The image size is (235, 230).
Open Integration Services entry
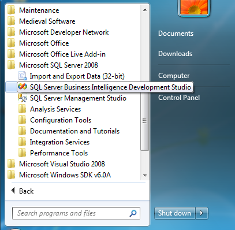pos(59,142)
